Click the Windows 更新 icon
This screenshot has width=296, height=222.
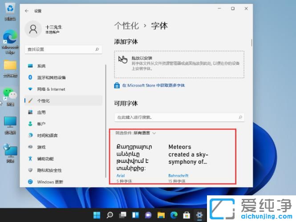coord(30,182)
